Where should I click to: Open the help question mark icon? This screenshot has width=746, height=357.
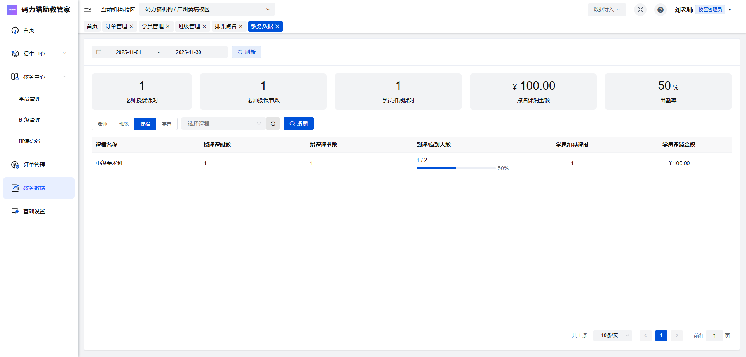(660, 10)
